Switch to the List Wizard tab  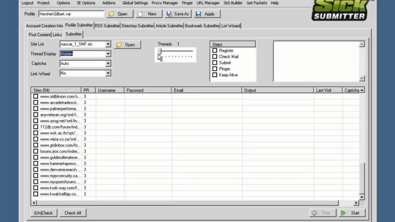(231, 26)
